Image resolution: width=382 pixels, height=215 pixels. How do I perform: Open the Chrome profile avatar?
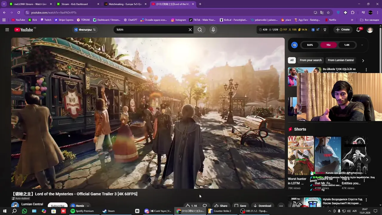click(370, 13)
